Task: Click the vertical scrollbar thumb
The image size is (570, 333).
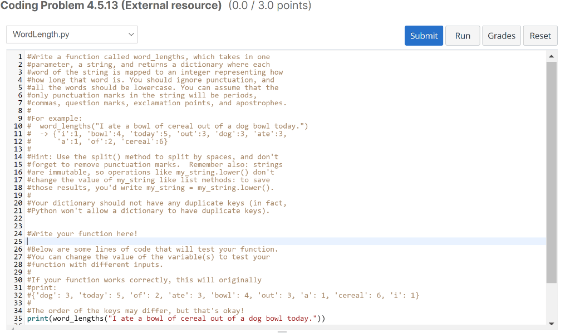Action: [x=551, y=172]
